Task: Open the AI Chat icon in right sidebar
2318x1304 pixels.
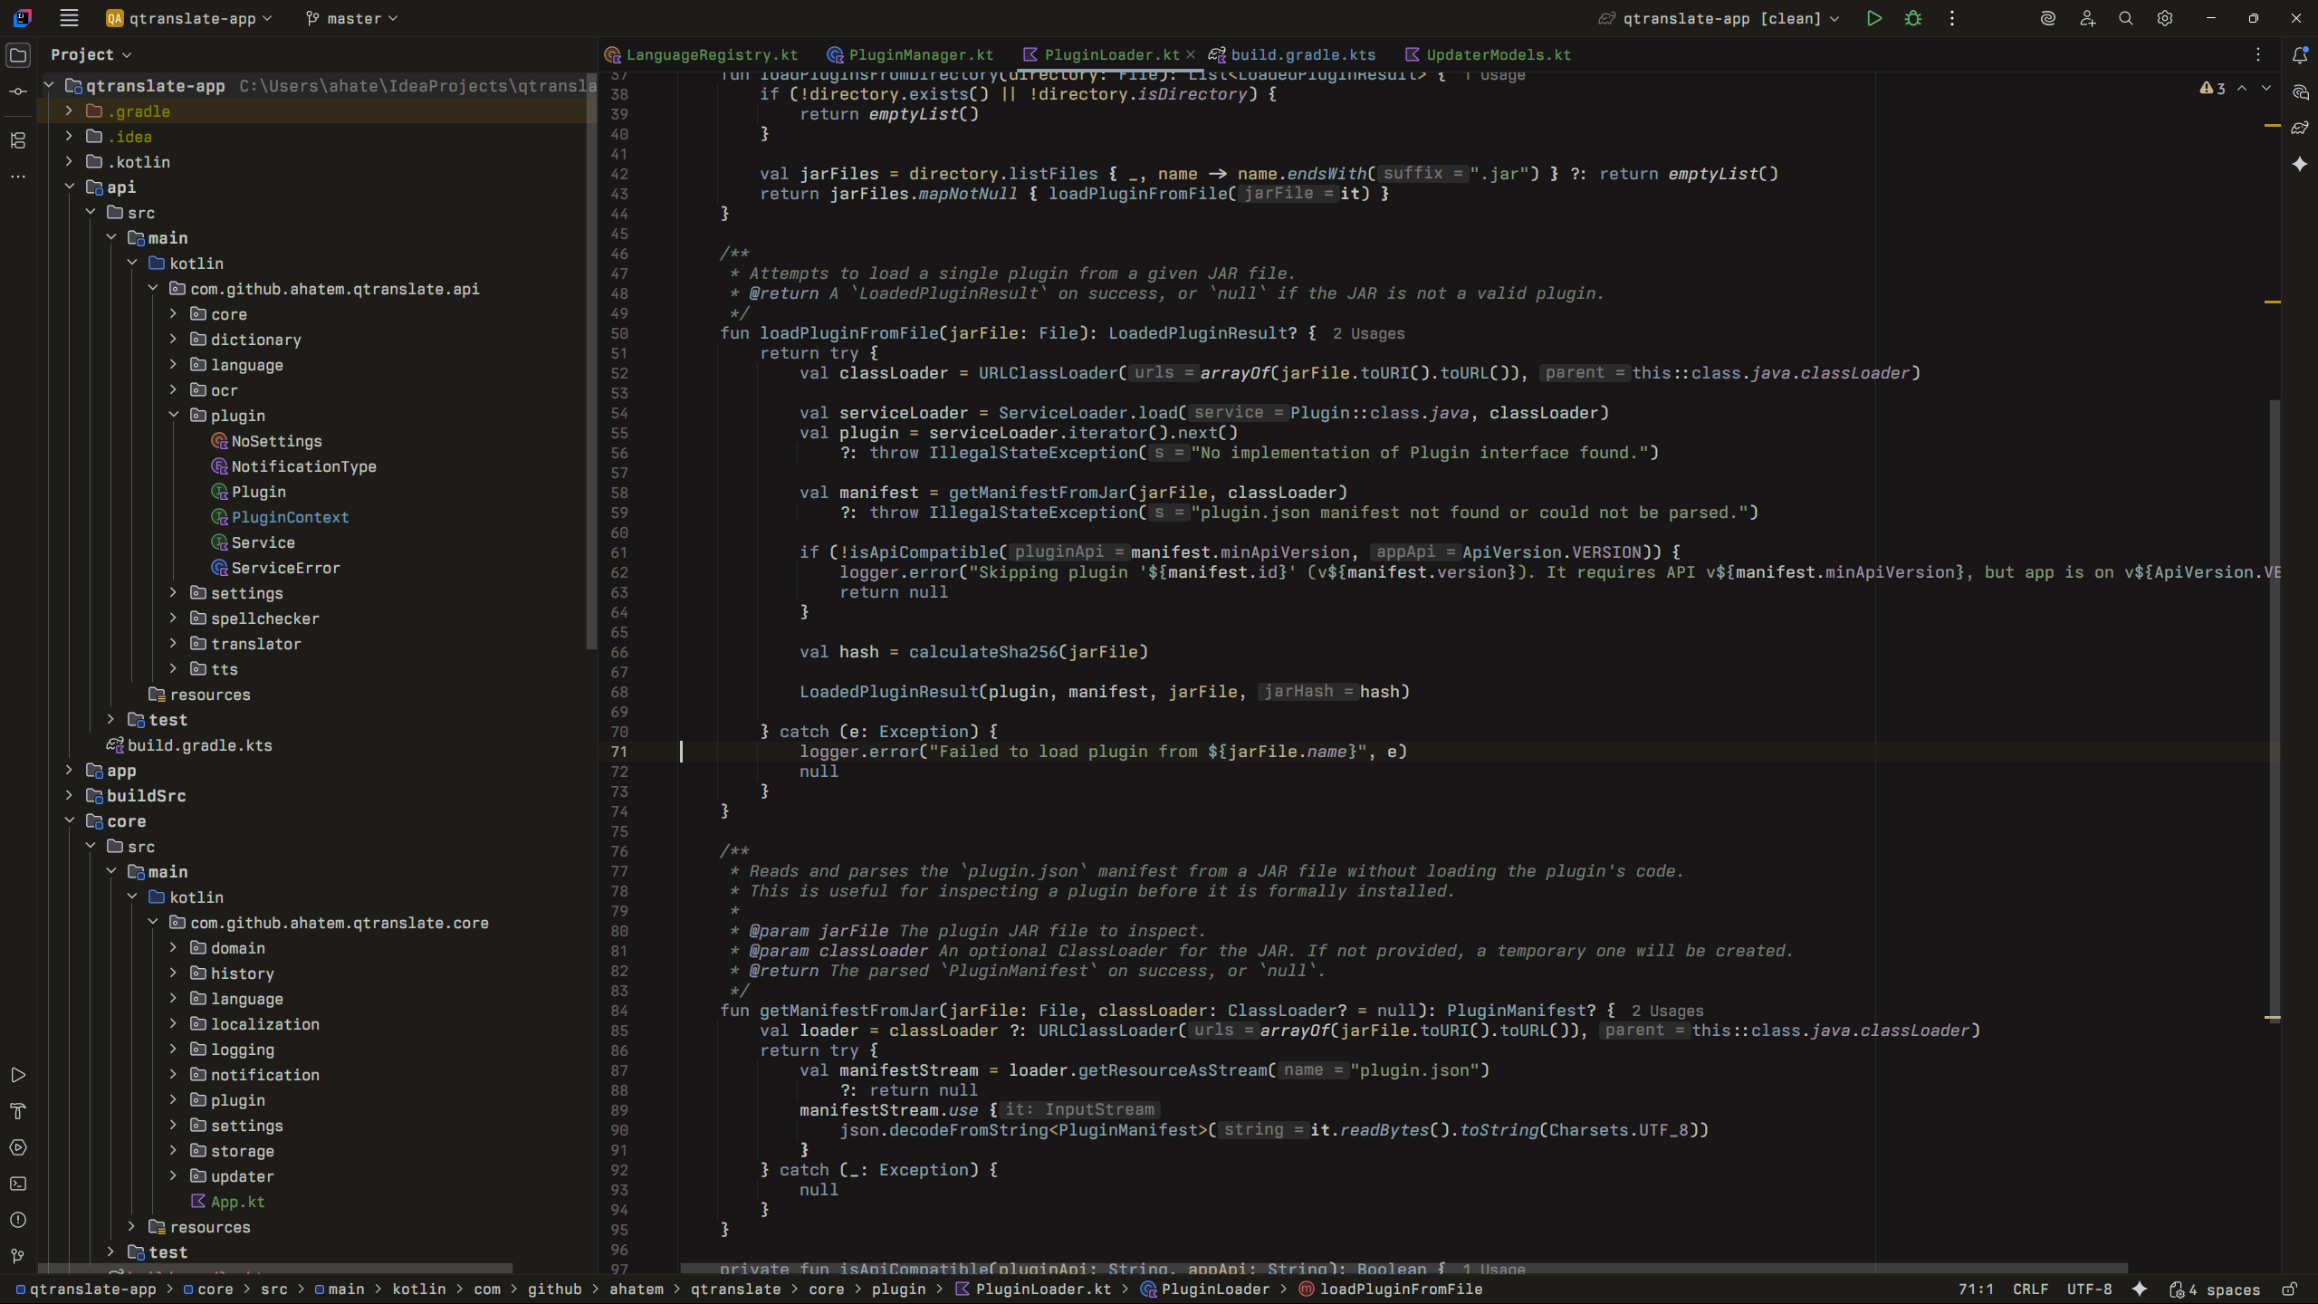Action: point(2300,91)
